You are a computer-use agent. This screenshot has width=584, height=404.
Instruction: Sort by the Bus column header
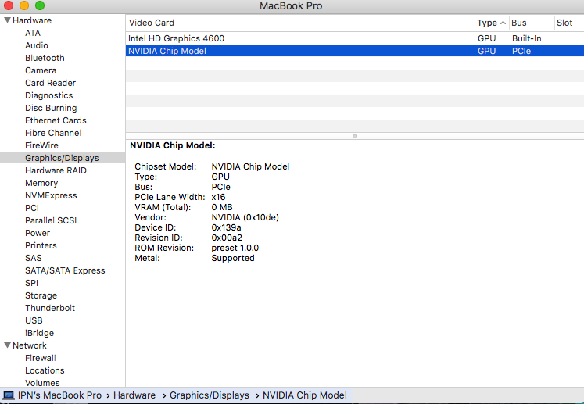[532, 23]
